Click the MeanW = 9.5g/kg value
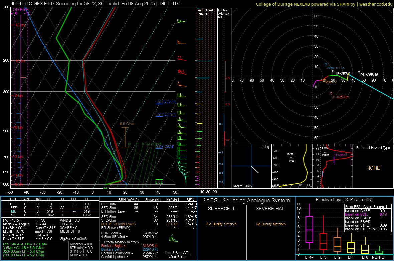The width and height of the screenshot is (394, 261). click(16, 224)
